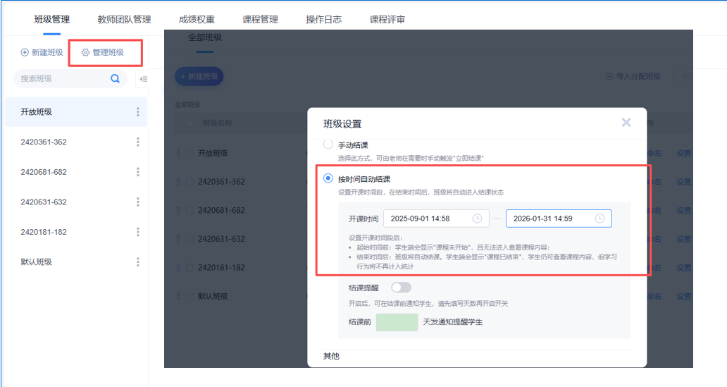This screenshot has height=387, width=727.
Task: Collapse the class sidebar panel
Action: [143, 79]
